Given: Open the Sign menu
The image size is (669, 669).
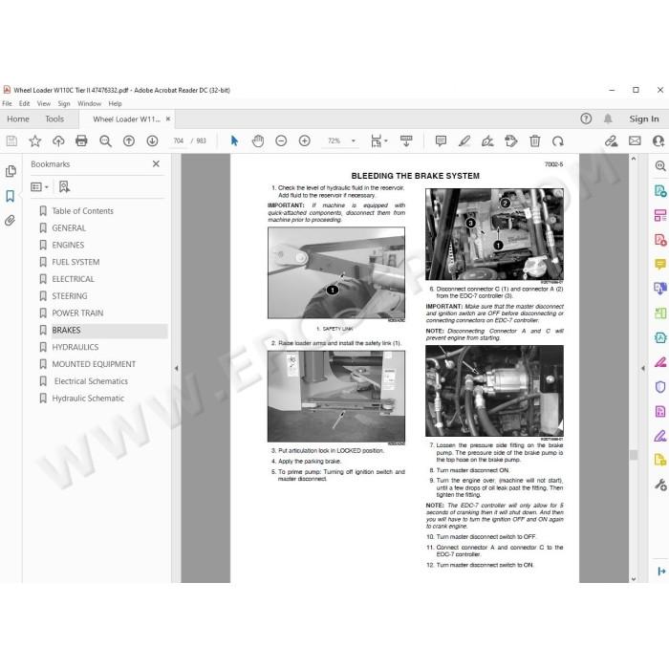Looking at the screenshot, I should coord(64,103).
